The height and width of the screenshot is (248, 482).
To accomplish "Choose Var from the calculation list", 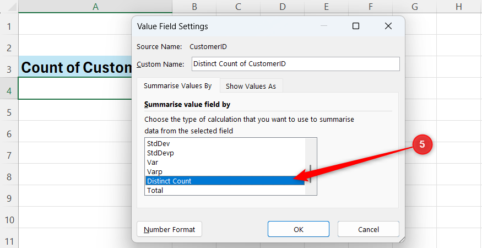I will pos(225,162).
